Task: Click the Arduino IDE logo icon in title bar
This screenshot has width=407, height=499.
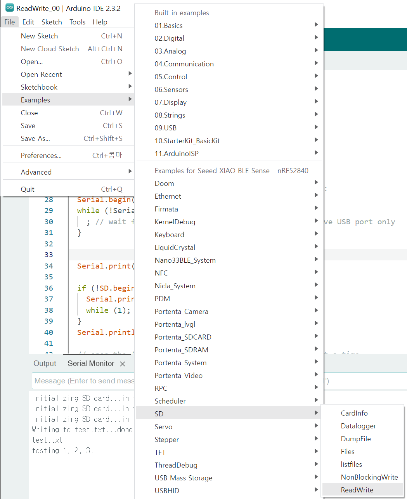Action: tap(10, 8)
